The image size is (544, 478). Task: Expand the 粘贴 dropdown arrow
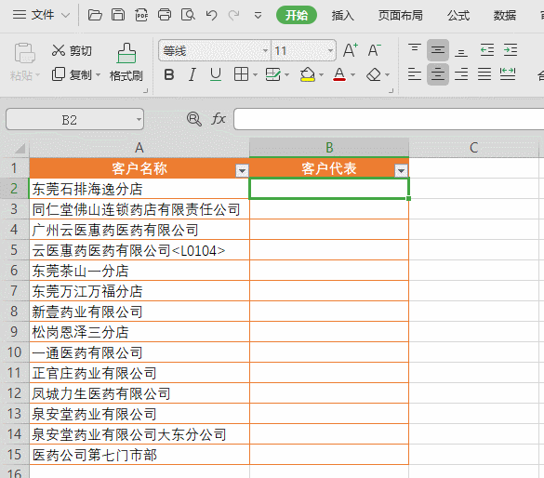(37, 75)
